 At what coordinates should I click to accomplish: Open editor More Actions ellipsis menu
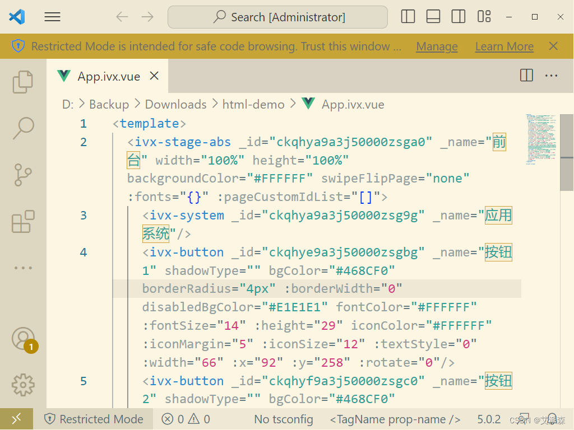click(x=552, y=75)
